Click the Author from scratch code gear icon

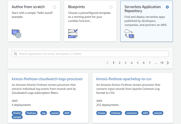pyautogui.click(x=17, y=33)
